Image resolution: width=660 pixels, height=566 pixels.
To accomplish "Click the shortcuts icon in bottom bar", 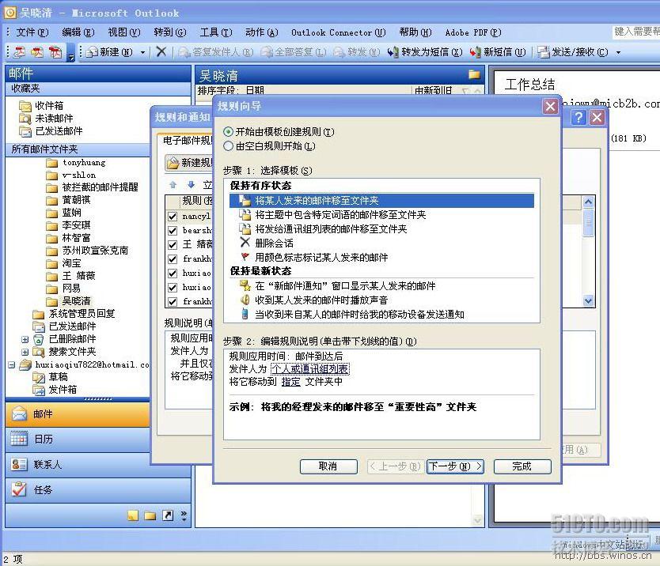I will pyautogui.click(x=168, y=515).
